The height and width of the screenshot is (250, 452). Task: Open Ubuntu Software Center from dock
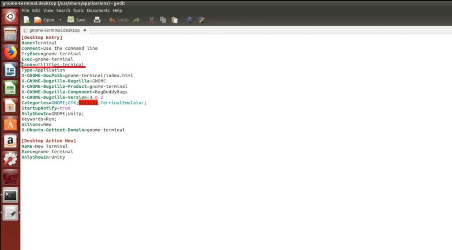pos(11,124)
